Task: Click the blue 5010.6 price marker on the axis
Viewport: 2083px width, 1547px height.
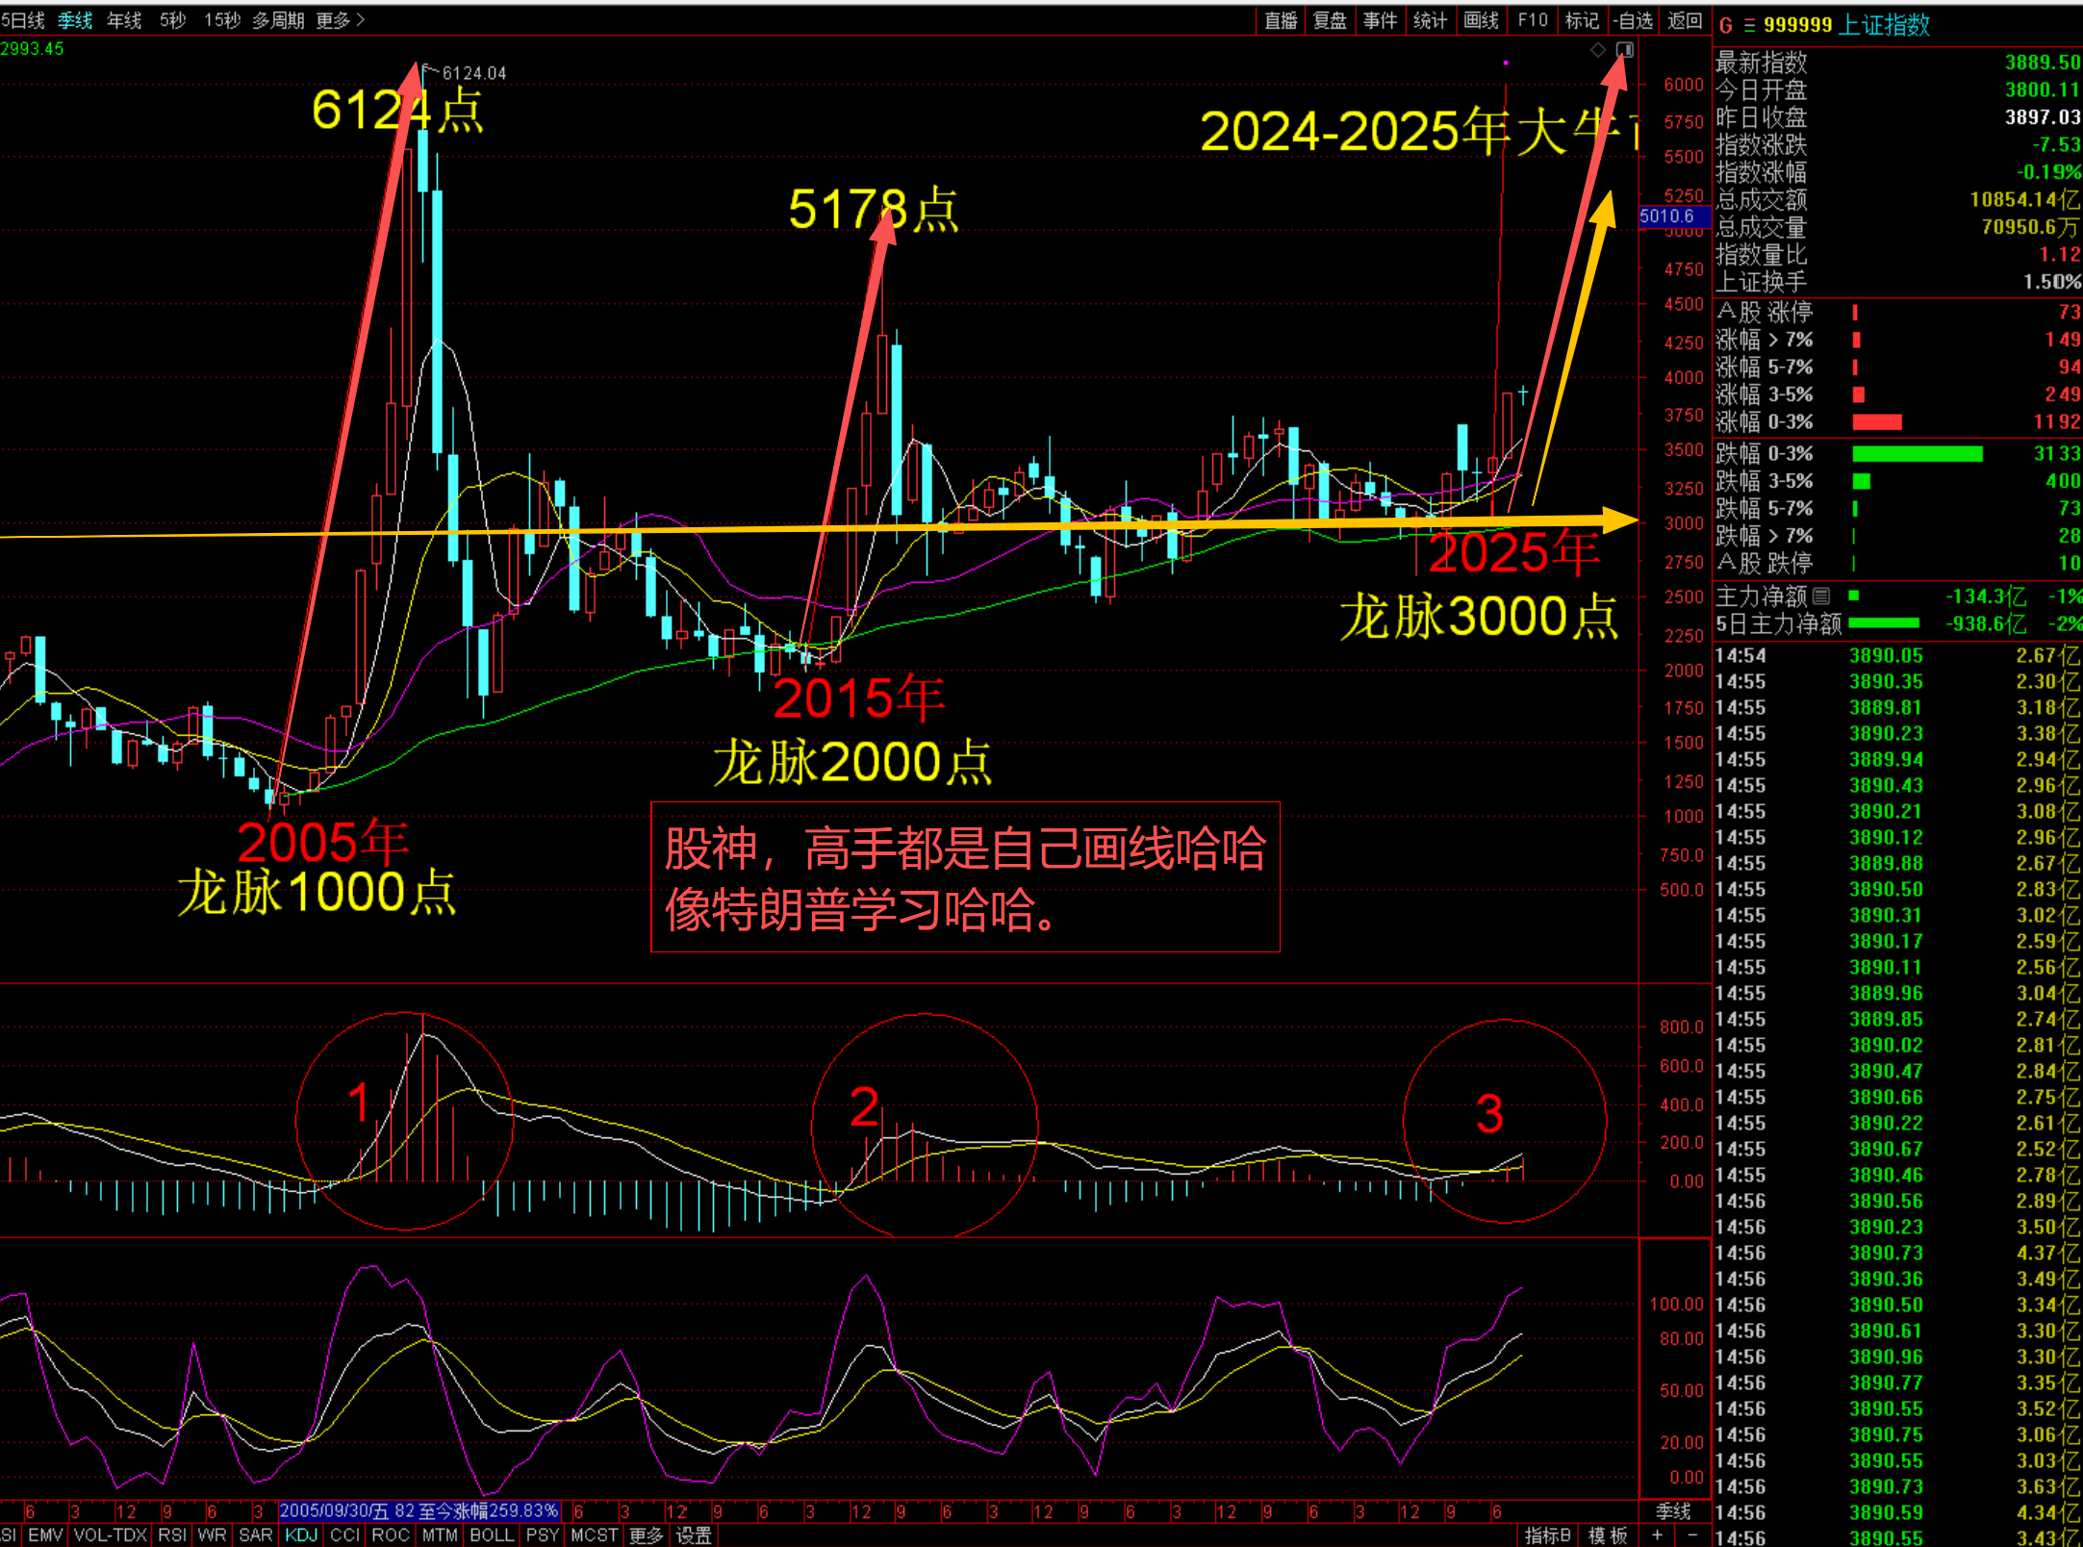Action: click(x=1668, y=216)
